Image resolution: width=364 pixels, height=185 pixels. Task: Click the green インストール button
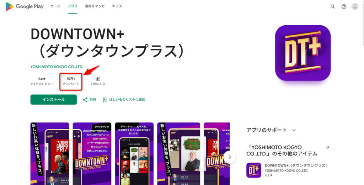click(x=54, y=100)
